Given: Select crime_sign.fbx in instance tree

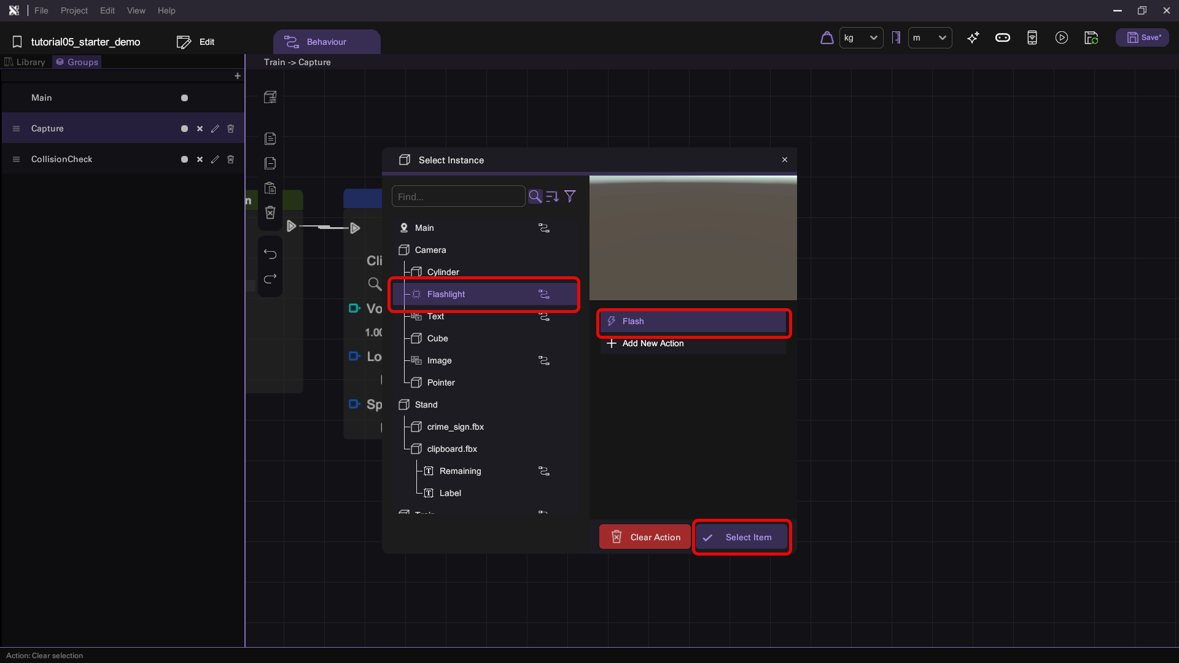Looking at the screenshot, I should tap(485, 427).
